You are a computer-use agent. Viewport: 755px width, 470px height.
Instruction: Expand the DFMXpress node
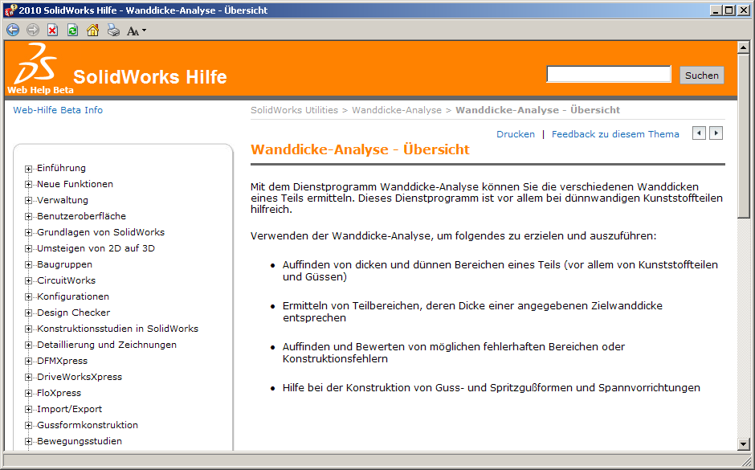[28, 362]
